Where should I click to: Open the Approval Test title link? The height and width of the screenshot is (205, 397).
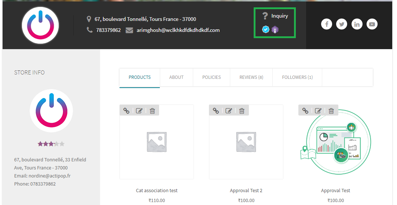[335, 191]
